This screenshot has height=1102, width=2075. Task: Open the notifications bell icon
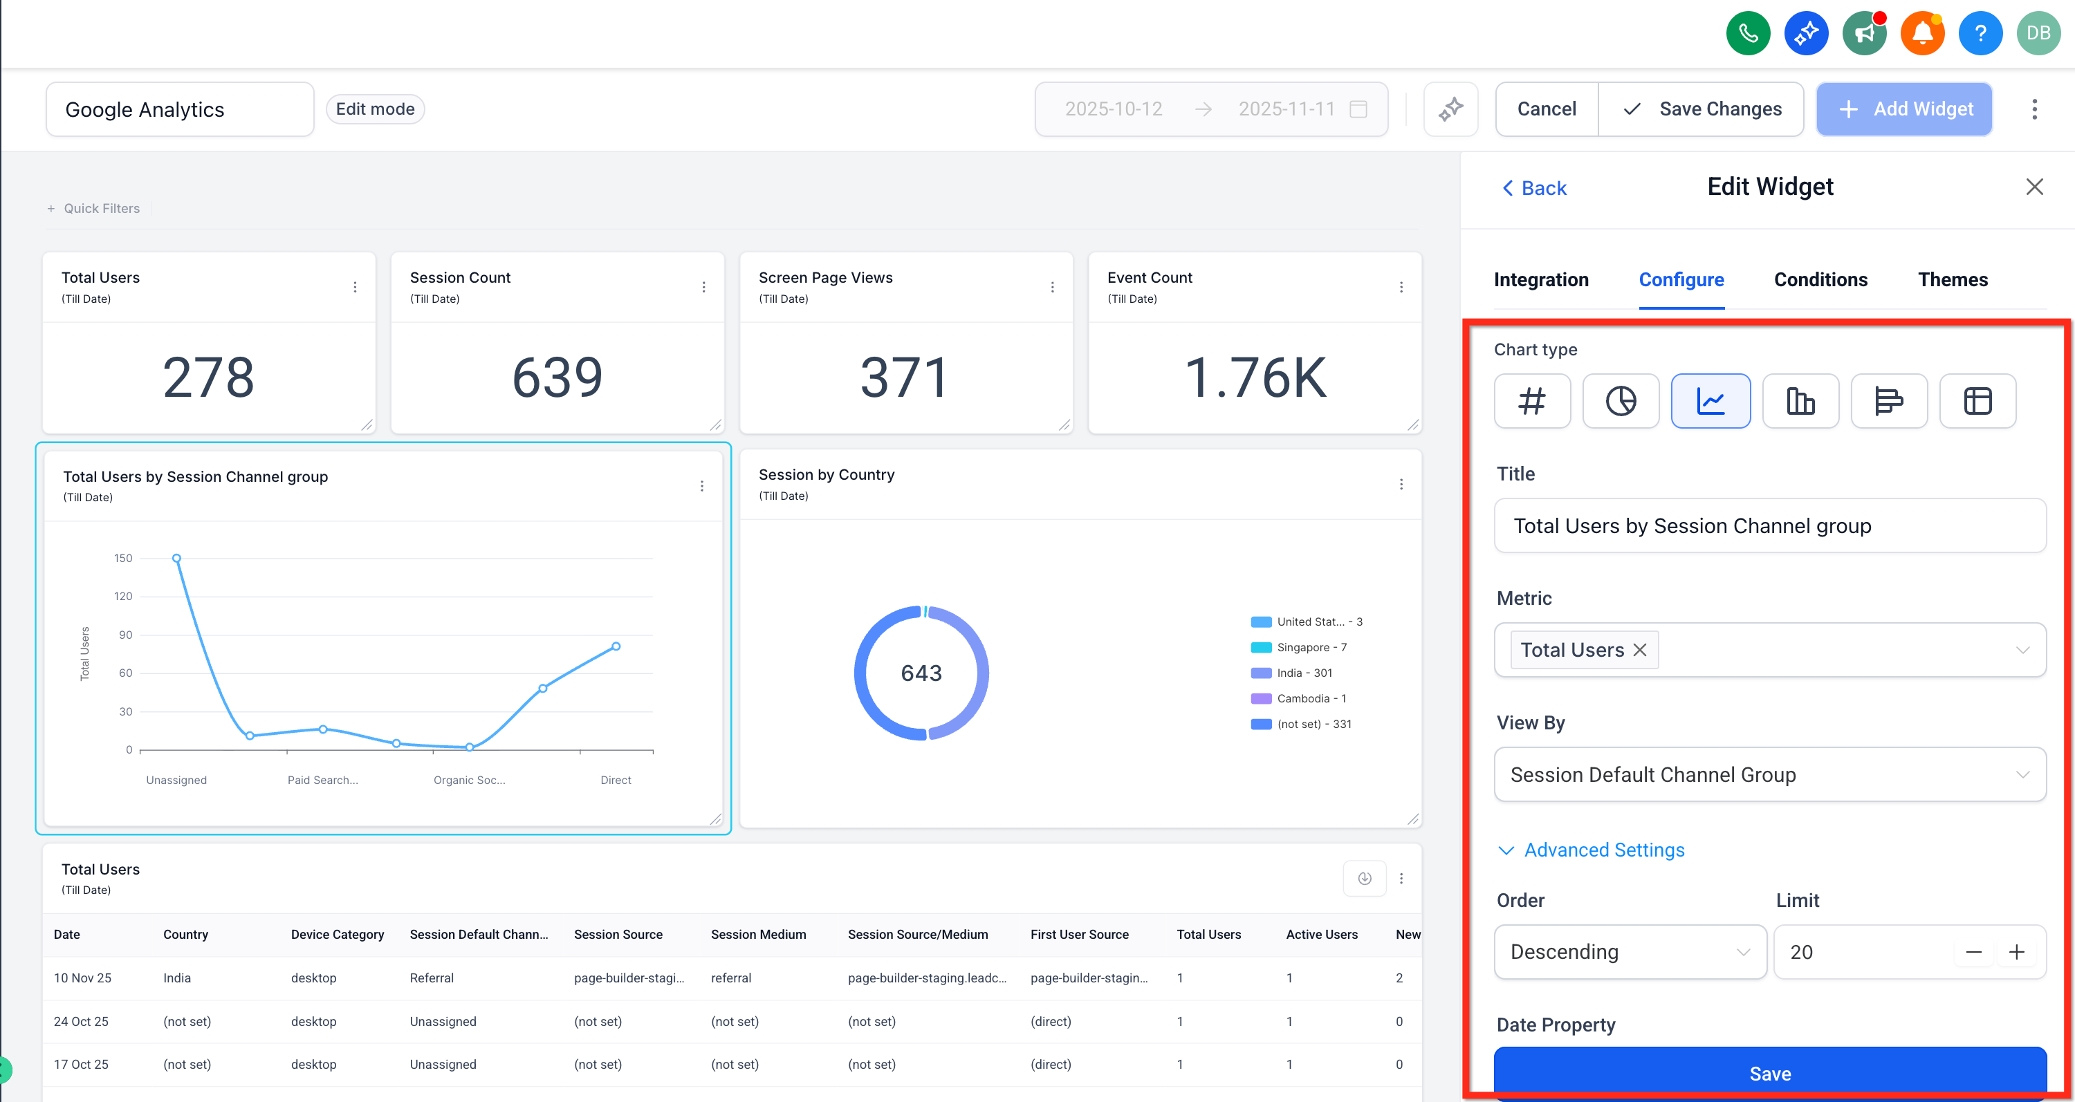[1922, 33]
